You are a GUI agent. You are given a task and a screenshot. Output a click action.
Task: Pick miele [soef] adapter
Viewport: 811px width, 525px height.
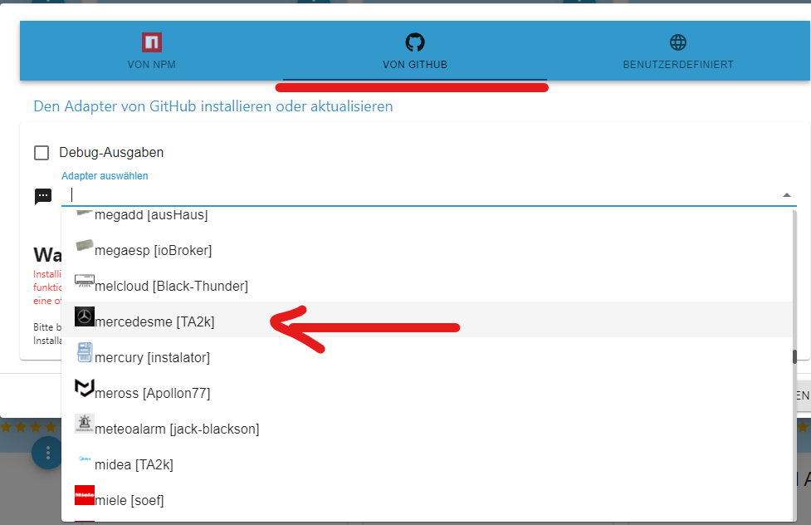(x=427, y=500)
